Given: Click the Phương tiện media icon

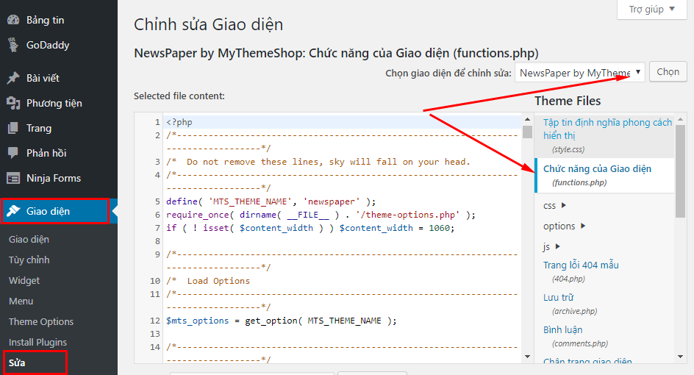Looking at the screenshot, I should (x=13, y=103).
